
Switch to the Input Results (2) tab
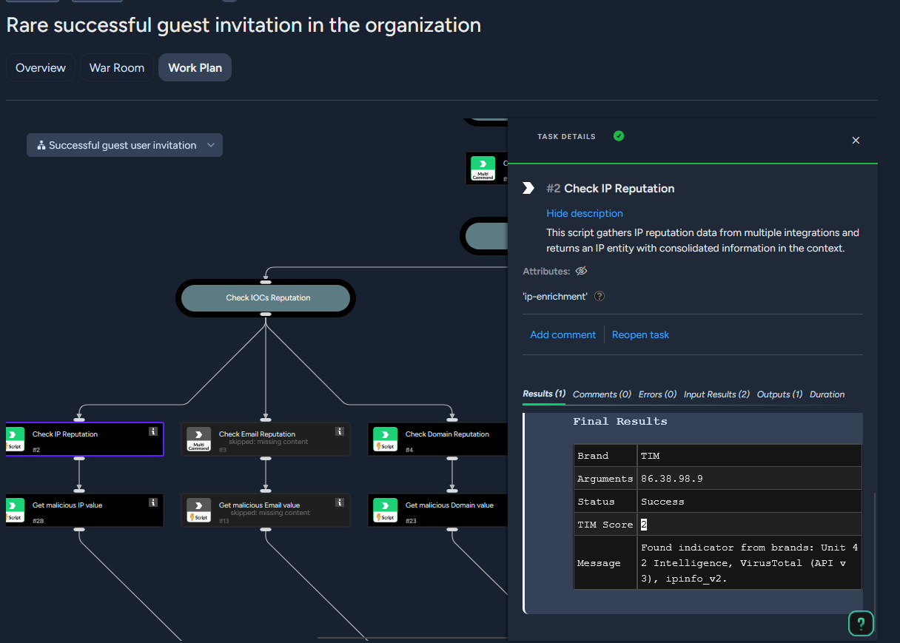pos(716,394)
